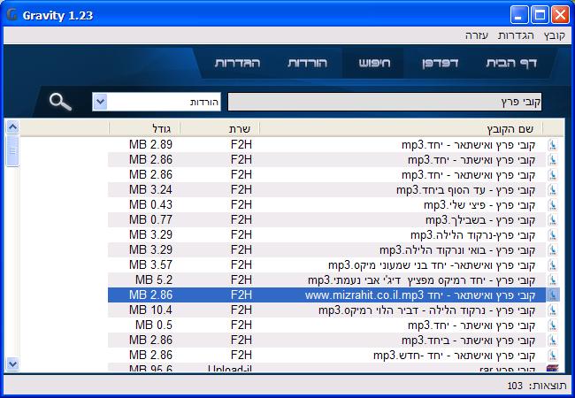The height and width of the screenshot is (398, 575).
Task: Click the scrollbar up arrow
Action: (x=12, y=127)
